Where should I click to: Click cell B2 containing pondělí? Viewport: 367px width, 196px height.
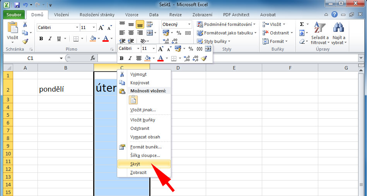[x=65, y=87]
